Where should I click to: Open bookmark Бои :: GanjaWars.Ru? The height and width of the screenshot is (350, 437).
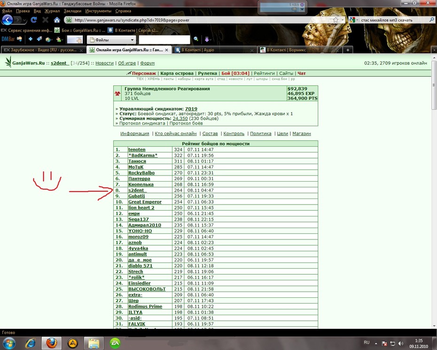(80, 30)
